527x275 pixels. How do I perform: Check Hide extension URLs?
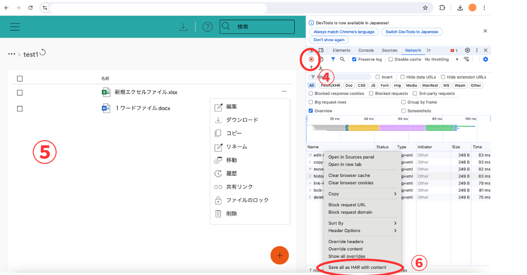click(443, 77)
